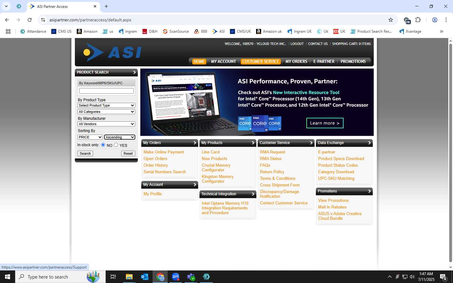Image resolution: width=453 pixels, height=283 pixels.
Task: Click the Keyword/MPN/SKU/UPC search field
Action: [106, 91]
